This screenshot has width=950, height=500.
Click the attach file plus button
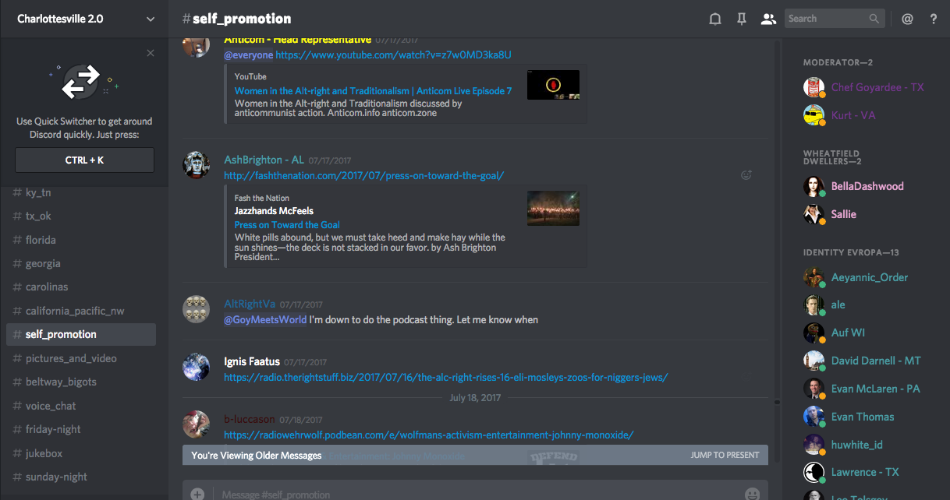[x=197, y=494]
